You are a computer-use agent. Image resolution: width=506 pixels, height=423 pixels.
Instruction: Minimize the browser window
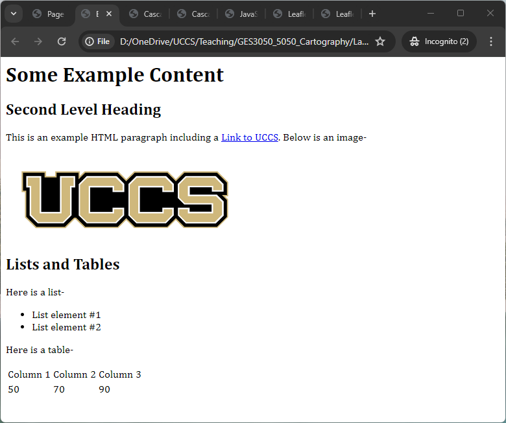tap(431, 13)
